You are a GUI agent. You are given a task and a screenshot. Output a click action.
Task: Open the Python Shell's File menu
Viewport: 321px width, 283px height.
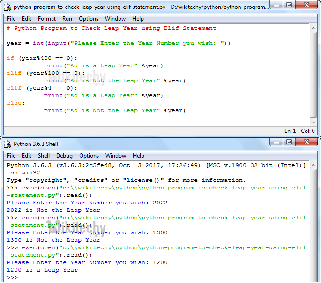pos(11,156)
